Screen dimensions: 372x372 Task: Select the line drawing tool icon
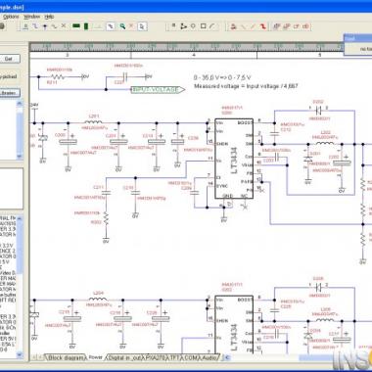pos(212,26)
